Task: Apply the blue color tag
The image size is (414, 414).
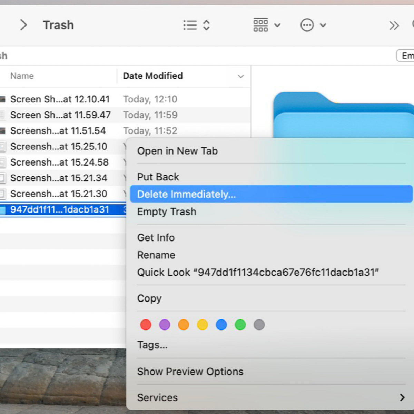Action: pos(221,325)
